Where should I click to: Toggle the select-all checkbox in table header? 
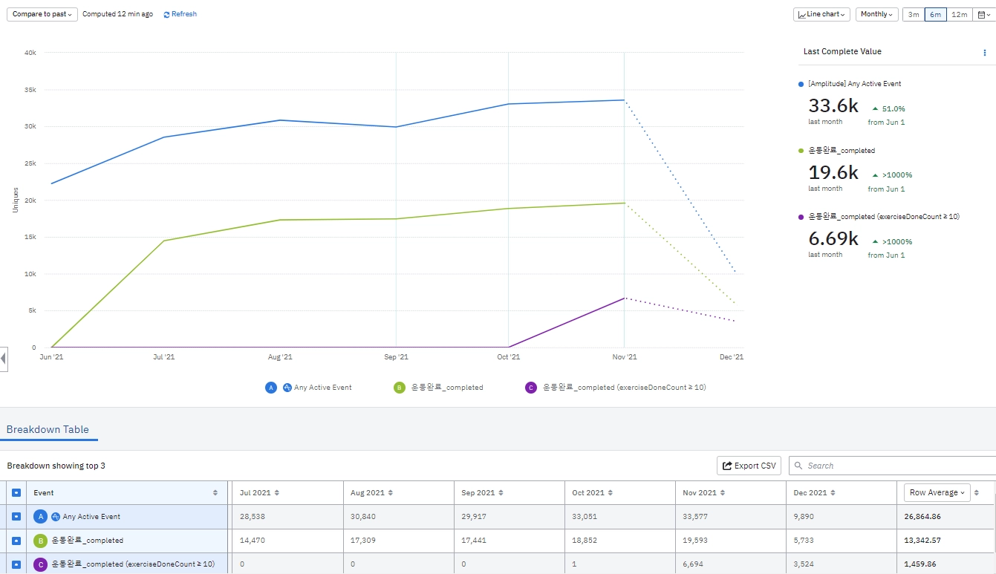pos(16,492)
